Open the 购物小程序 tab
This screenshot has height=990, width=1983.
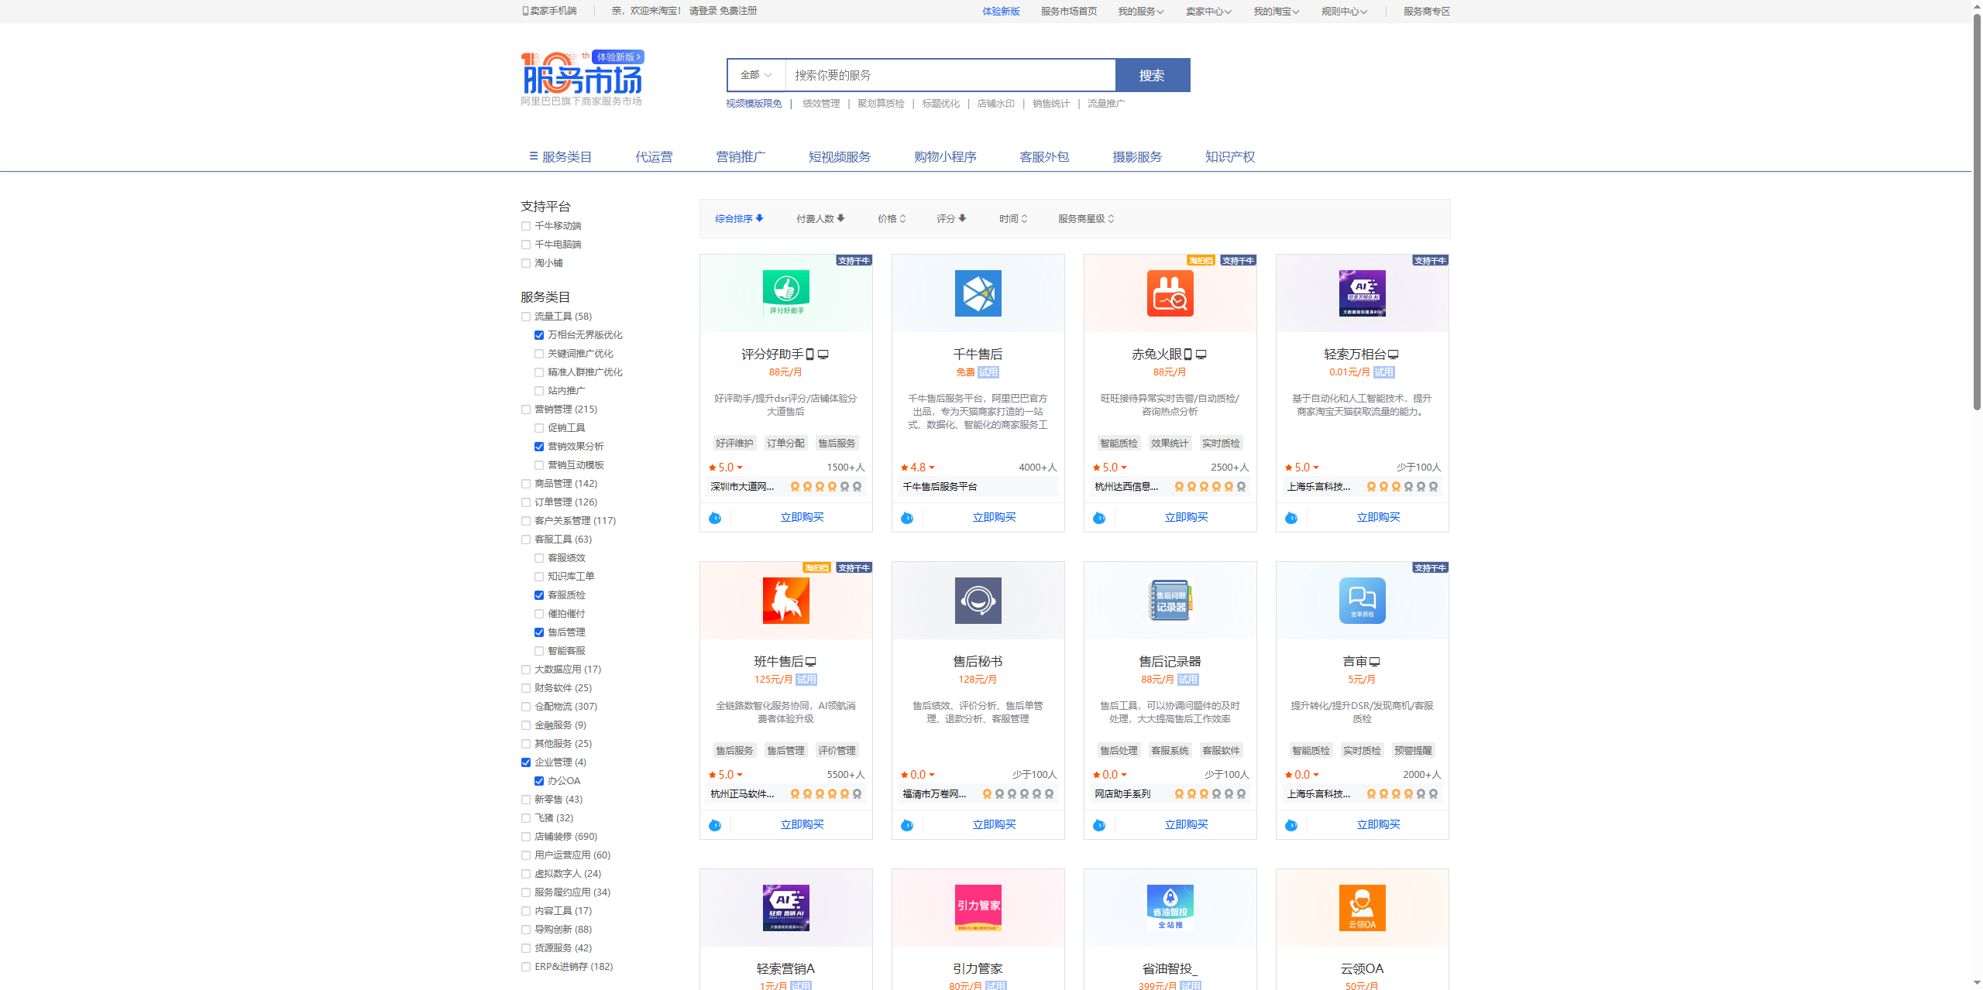945,157
